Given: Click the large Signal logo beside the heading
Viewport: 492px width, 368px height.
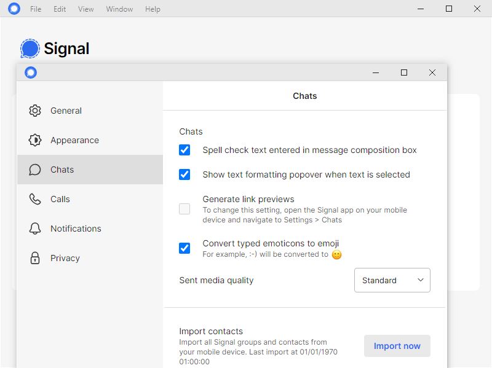Looking at the screenshot, I should 30,49.
